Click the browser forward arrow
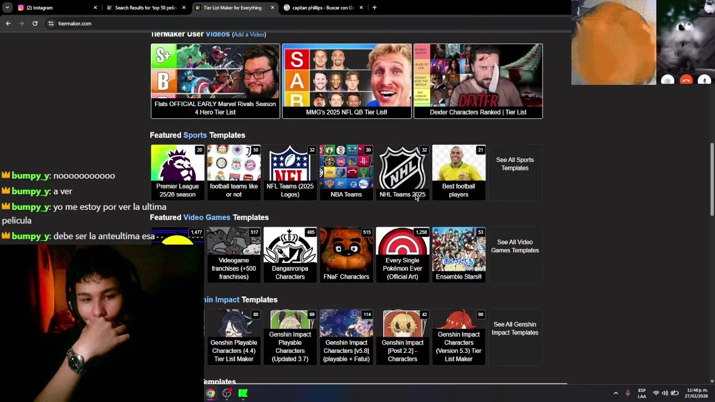 [x=22, y=23]
